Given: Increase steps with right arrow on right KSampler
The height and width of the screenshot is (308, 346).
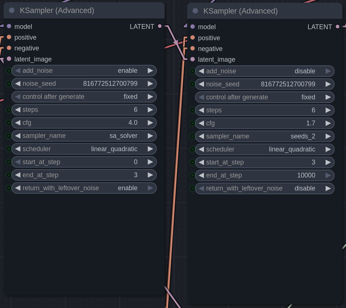Looking at the screenshot, I should click(x=328, y=110).
